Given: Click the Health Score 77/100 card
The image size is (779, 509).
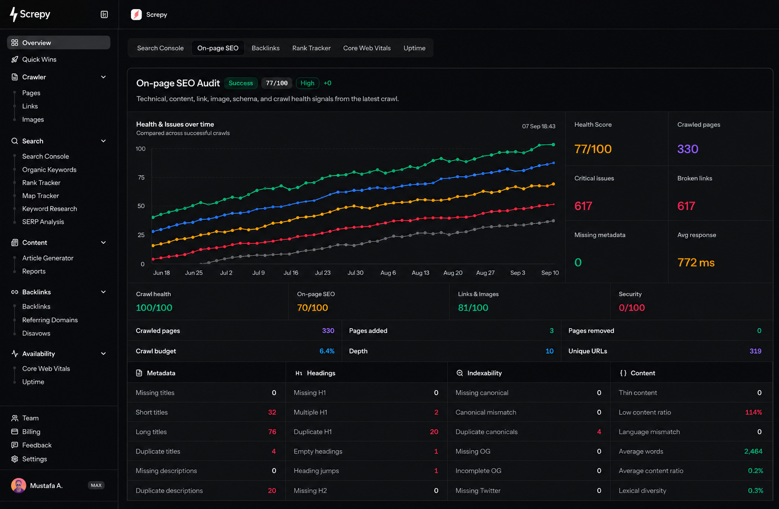Looking at the screenshot, I should coord(617,139).
